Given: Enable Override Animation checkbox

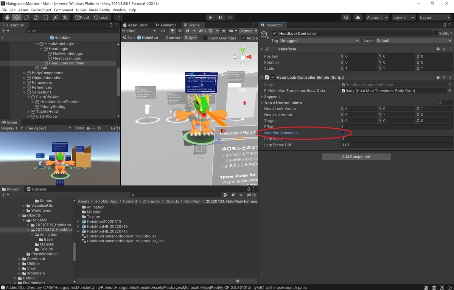Looking at the screenshot, I should click(x=343, y=133).
